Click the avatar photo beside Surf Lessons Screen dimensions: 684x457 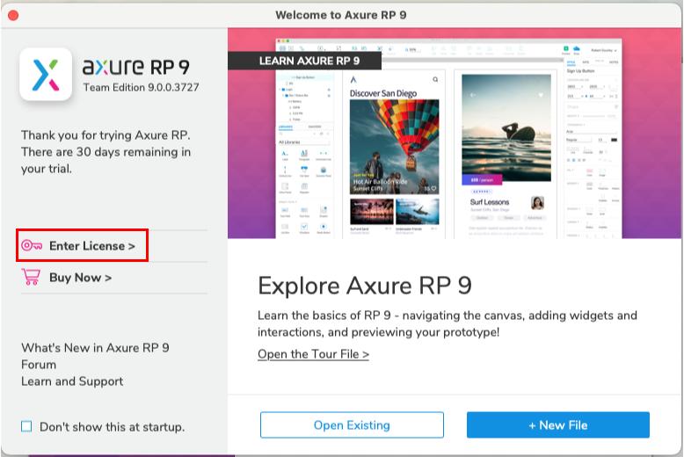tap(537, 203)
